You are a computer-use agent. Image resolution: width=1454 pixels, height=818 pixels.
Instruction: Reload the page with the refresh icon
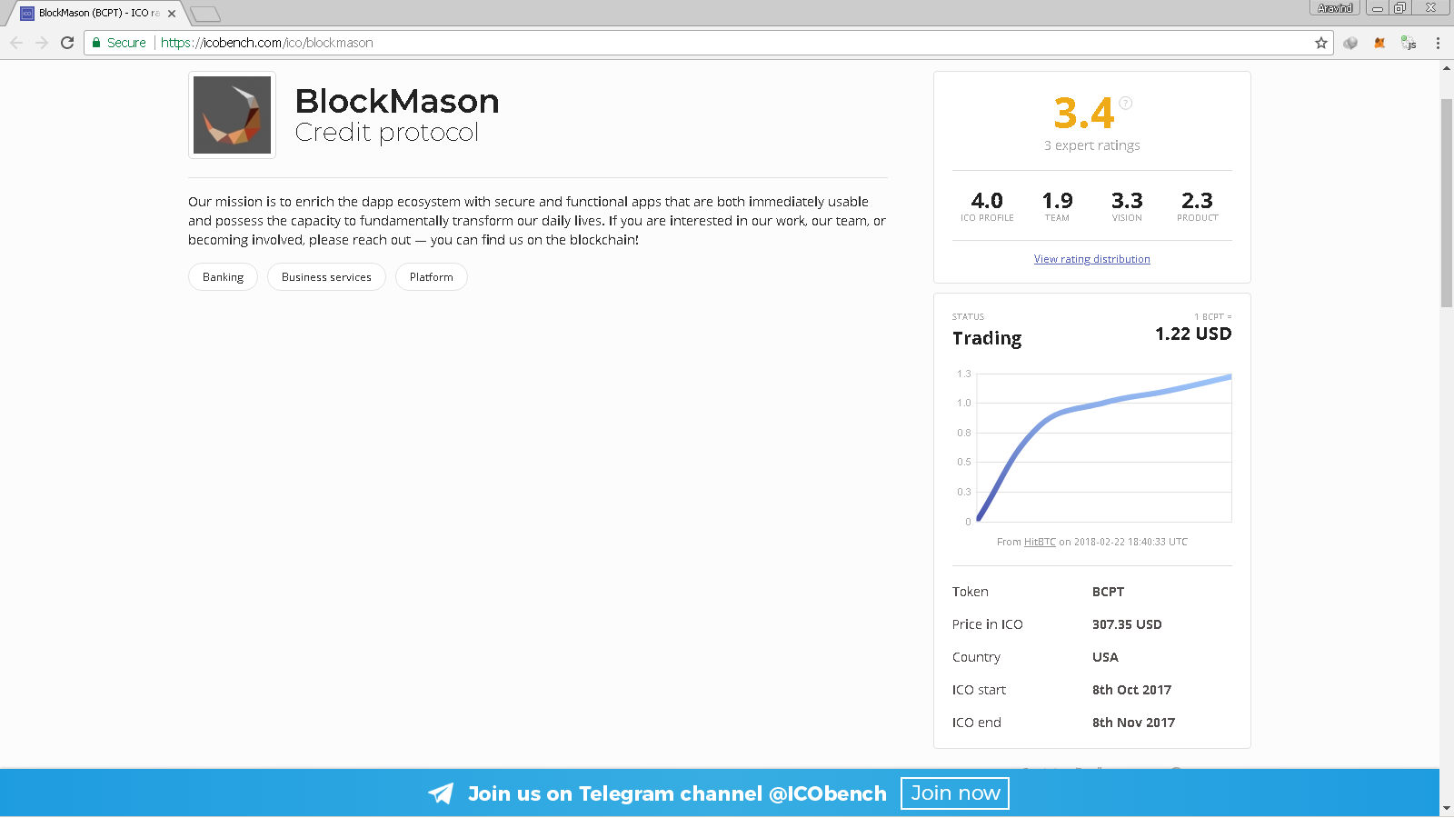67,43
